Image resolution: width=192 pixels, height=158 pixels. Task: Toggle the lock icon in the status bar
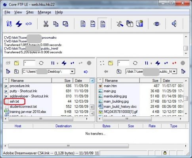coord(165,153)
